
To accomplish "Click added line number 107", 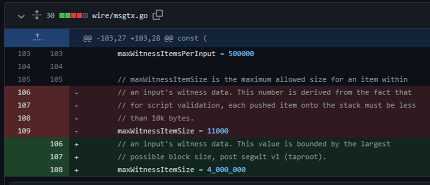I will coord(56,157).
